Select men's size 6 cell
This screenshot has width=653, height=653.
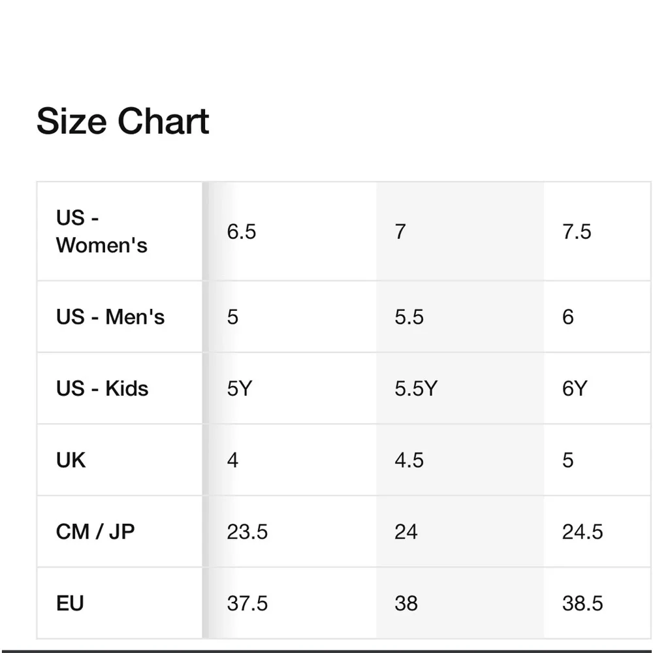click(568, 317)
